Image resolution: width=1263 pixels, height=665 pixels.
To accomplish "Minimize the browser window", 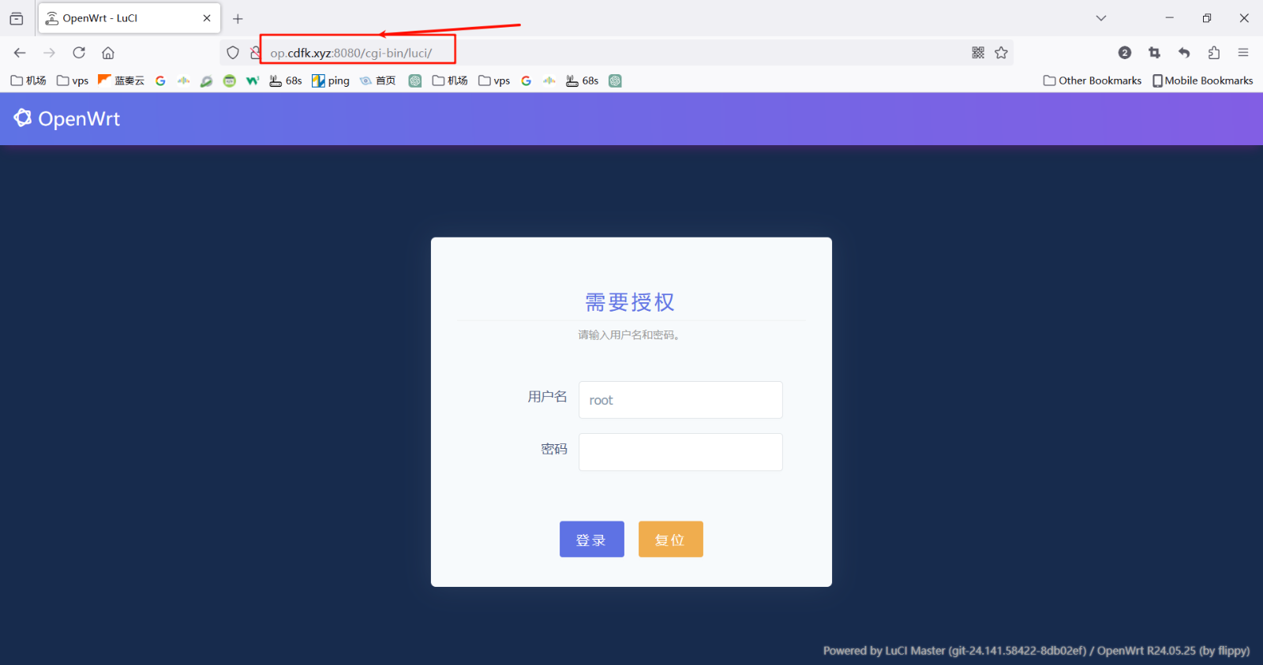I will (x=1170, y=18).
